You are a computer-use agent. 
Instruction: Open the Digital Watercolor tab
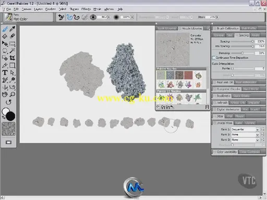click(226, 109)
